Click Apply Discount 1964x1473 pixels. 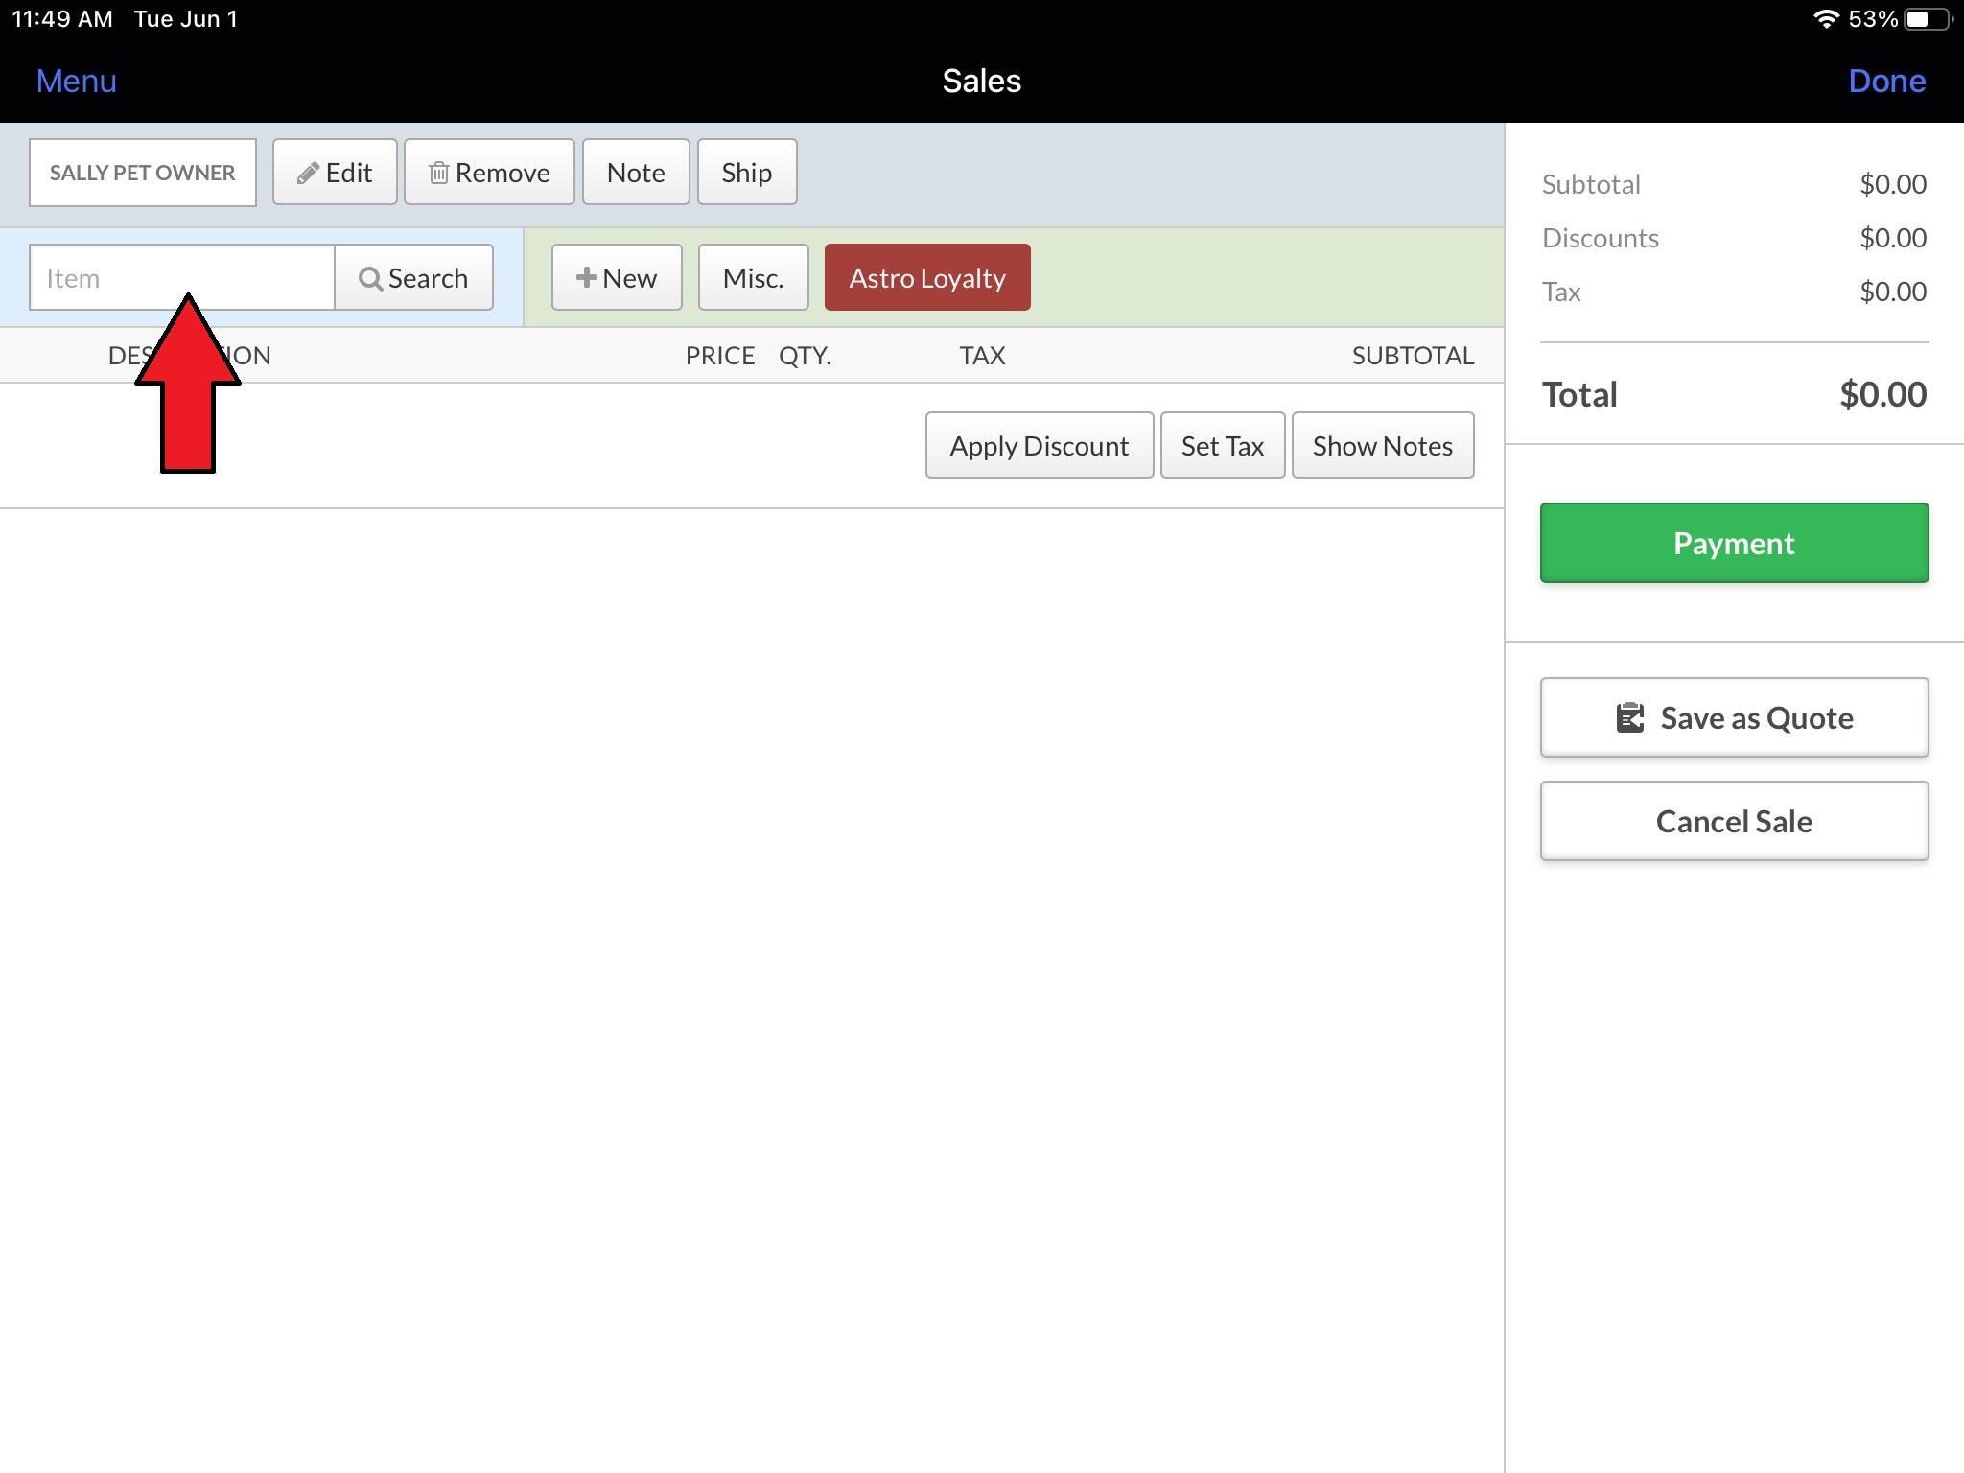tap(1039, 446)
